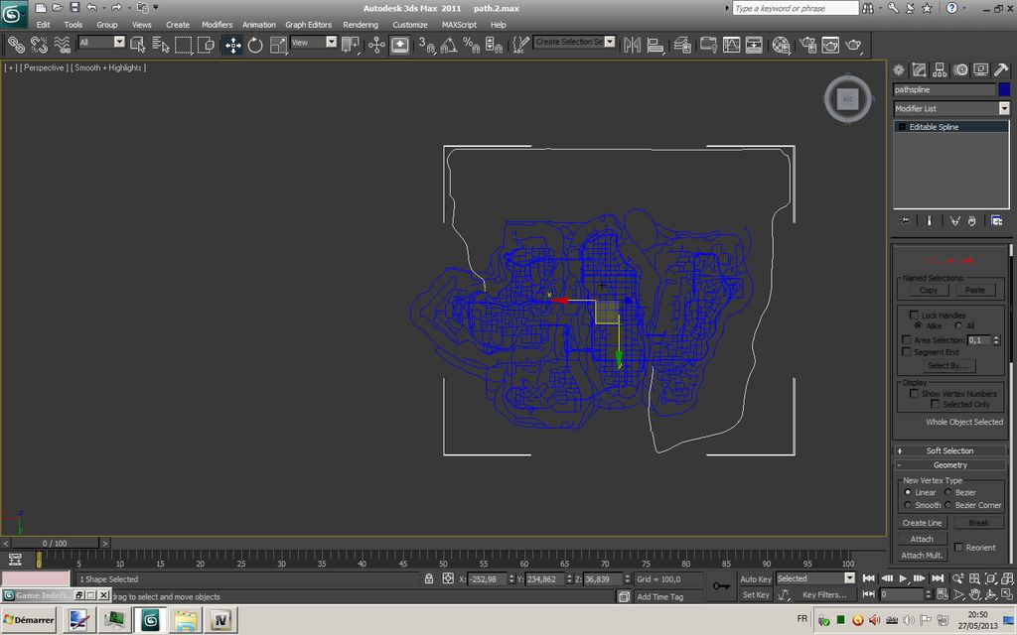This screenshot has height=635, width=1017.
Task: Click the Render Production teapot icon
Action: pyautogui.click(x=853, y=45)
